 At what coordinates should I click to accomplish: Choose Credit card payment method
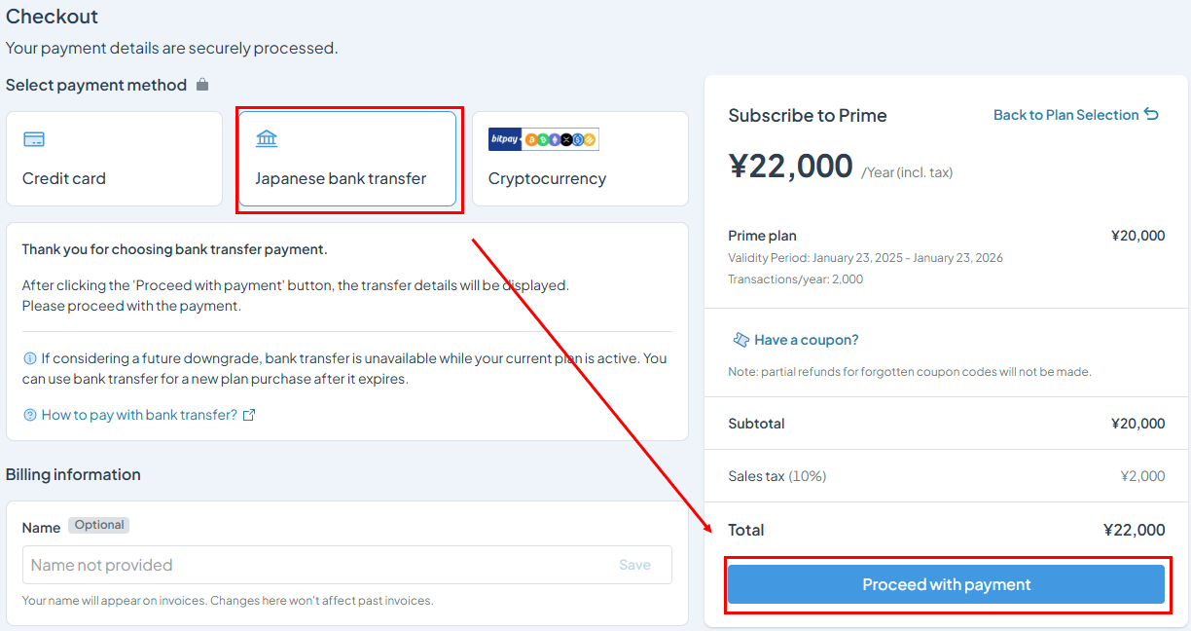[114, 159]
